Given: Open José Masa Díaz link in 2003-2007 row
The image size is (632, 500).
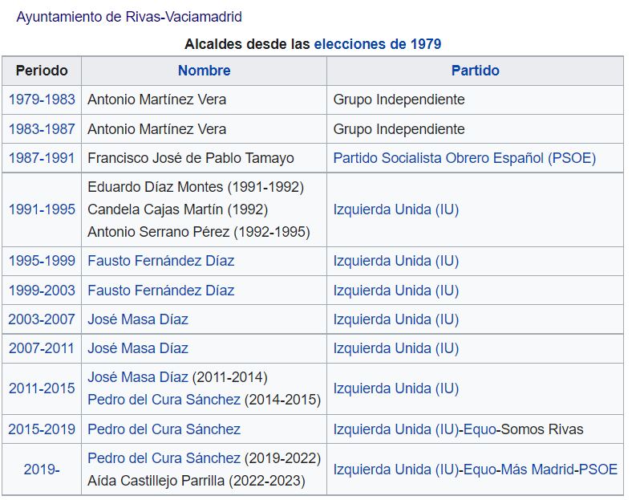Looking at the screenshot, I should 138,319.
